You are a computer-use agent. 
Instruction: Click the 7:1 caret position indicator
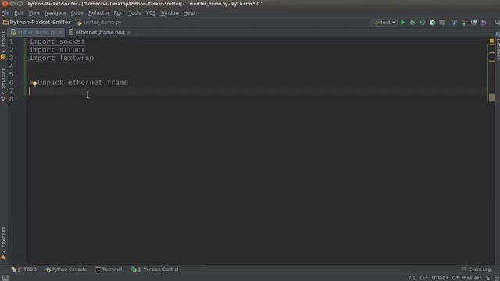click(412, 278)
